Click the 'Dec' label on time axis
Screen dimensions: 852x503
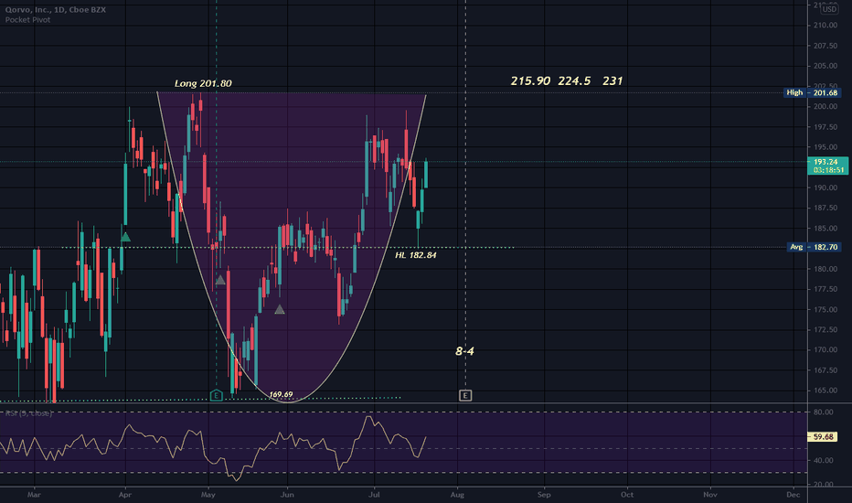click(793, 494)
